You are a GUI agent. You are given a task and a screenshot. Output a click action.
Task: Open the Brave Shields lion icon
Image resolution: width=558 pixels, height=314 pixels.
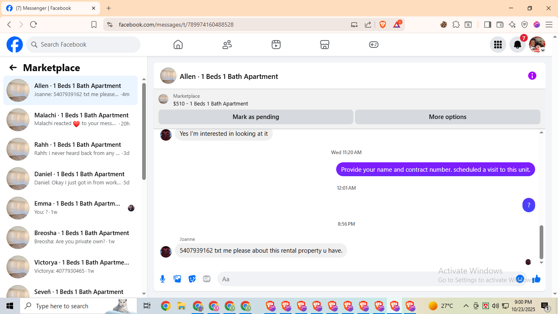(383, 25)
